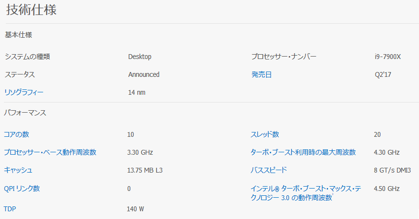Select the システムの種類 label
Image resolution: width=419 pixels, height=219 pixels.
[27, 57]
